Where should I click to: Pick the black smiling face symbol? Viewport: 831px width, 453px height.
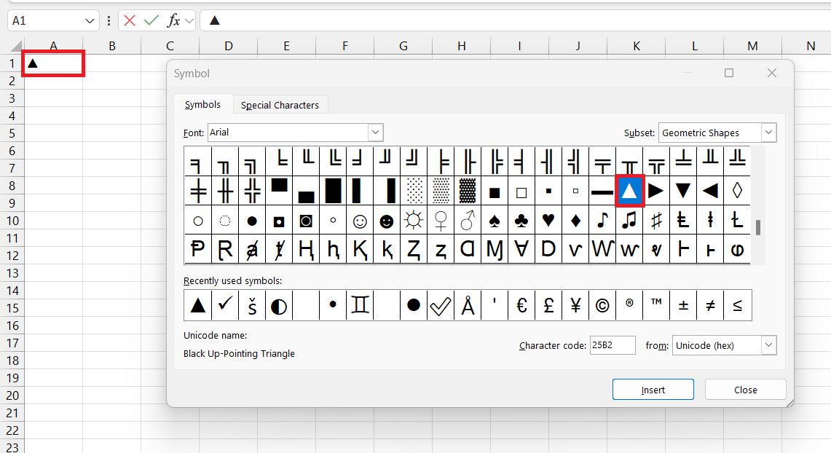pos(387,221)
